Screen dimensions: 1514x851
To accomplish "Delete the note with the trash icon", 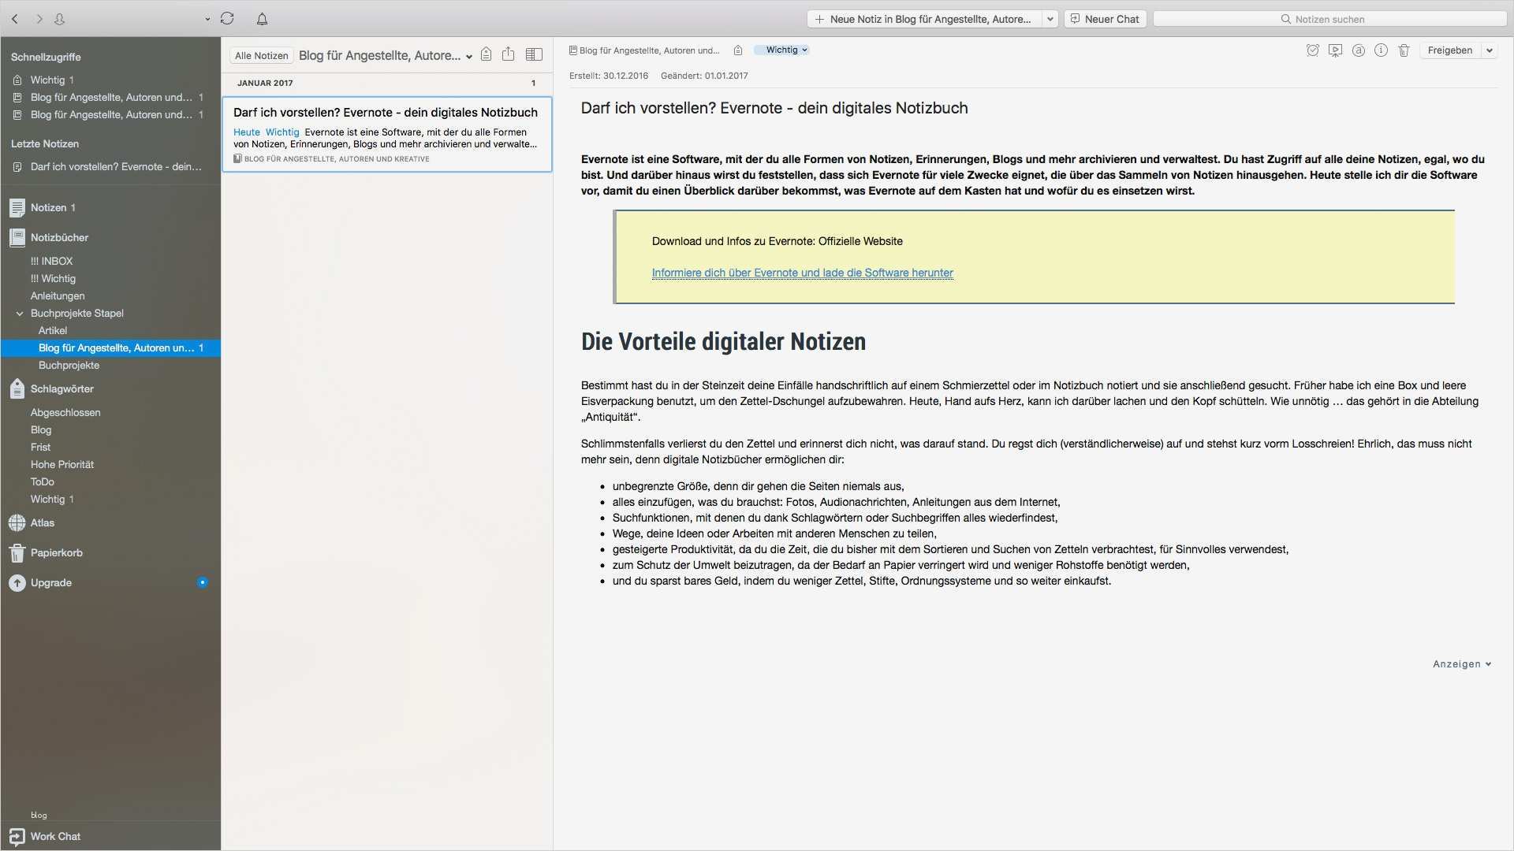I will point(1404,50).
